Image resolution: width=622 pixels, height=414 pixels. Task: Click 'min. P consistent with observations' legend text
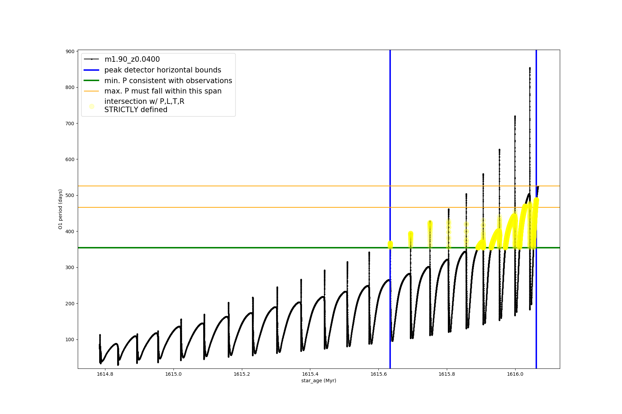[168, 81]
